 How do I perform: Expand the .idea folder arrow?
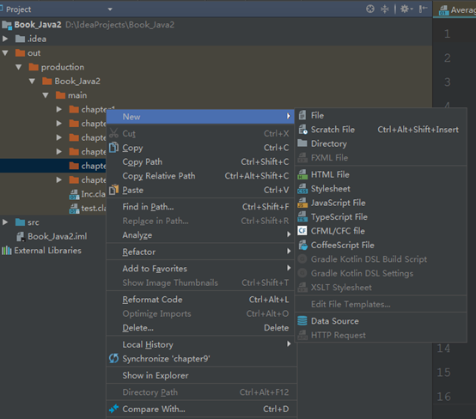click(5, 39)
